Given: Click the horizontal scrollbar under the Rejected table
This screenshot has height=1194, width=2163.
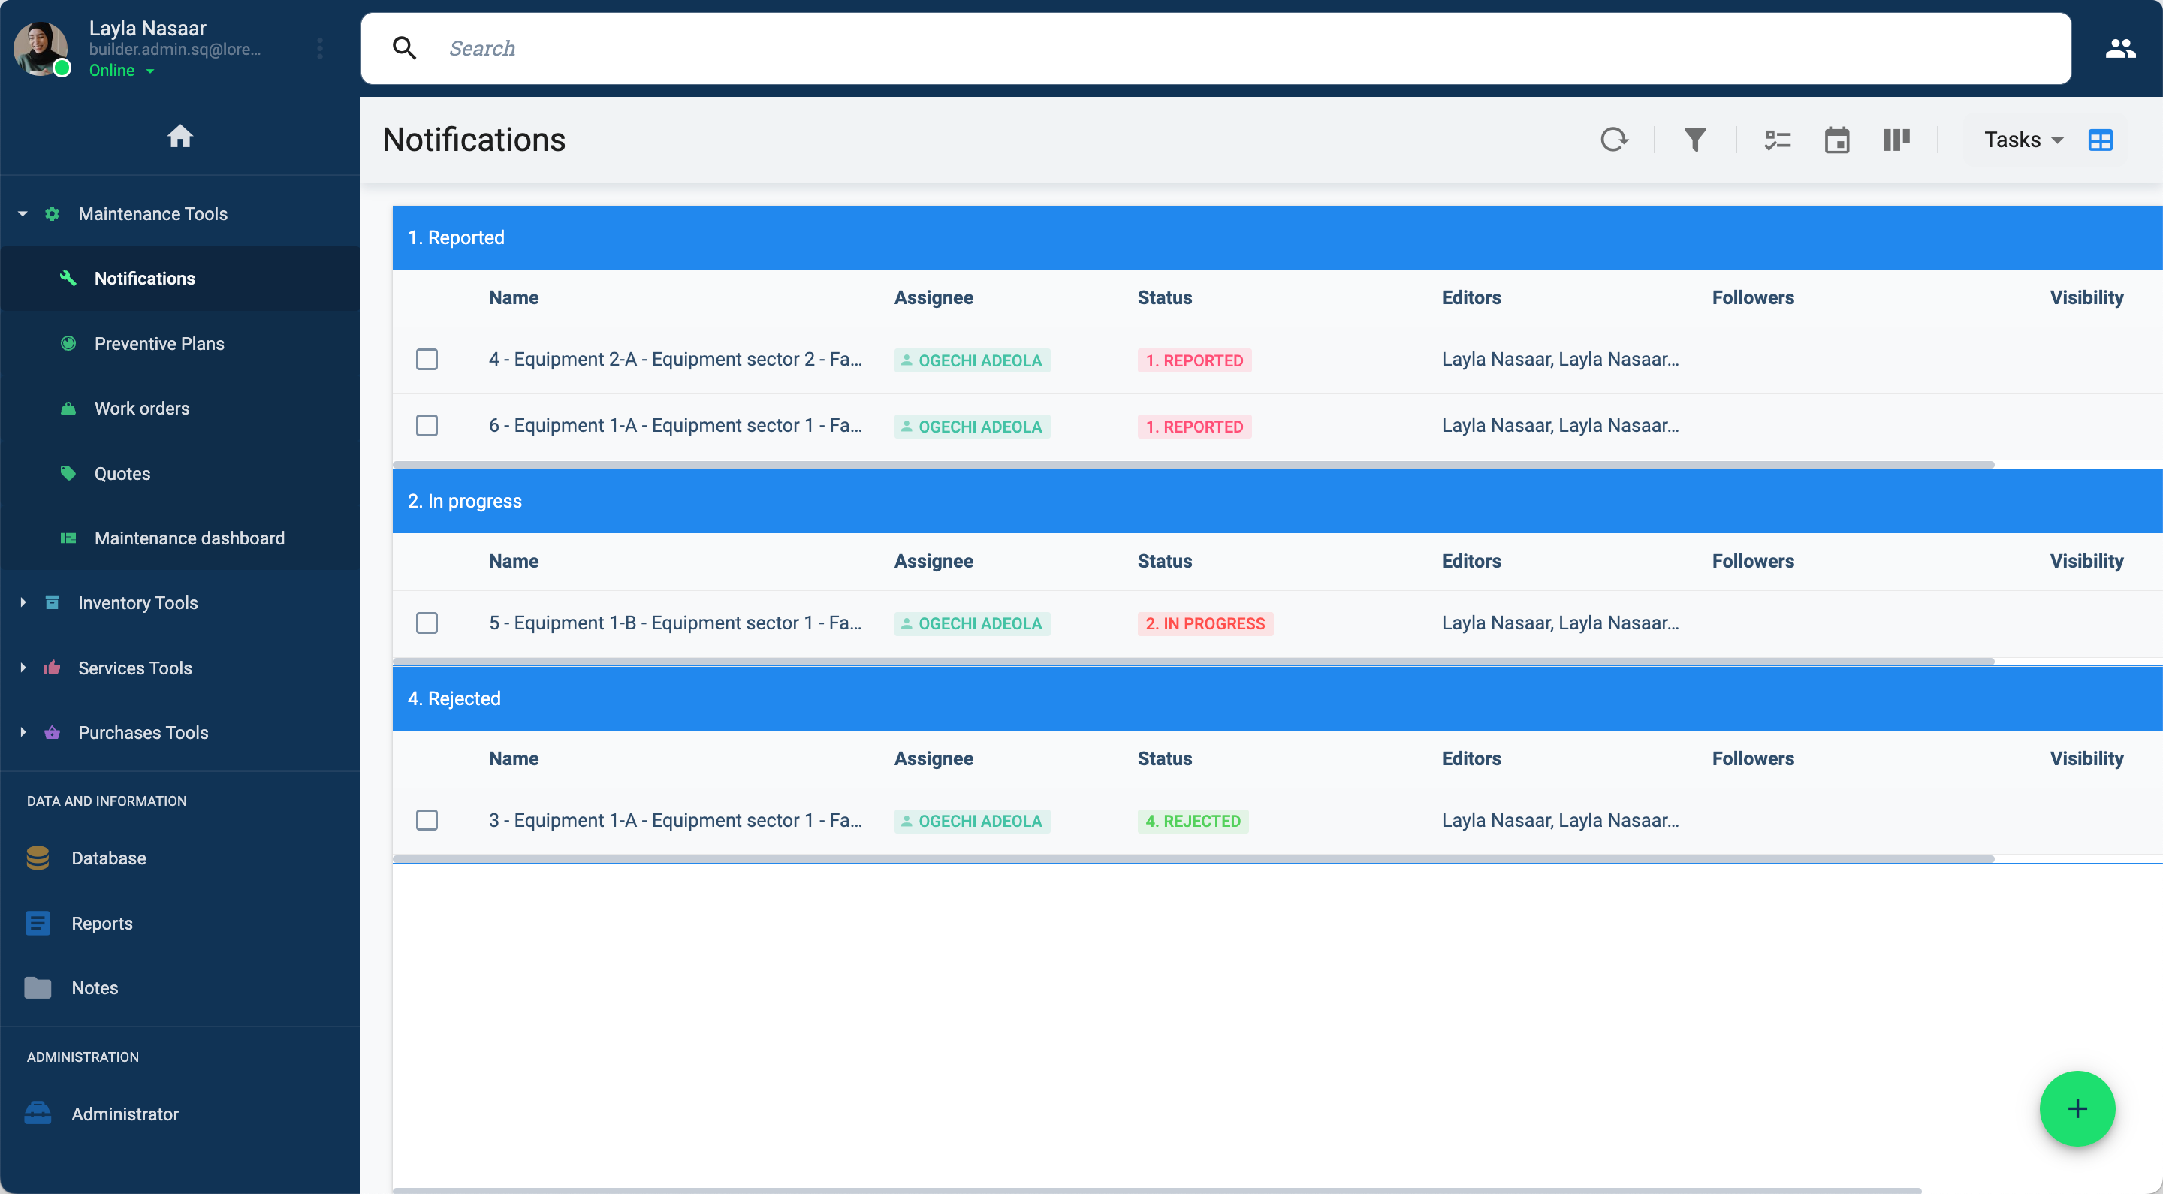Looking at the screenshot, I should [x=1193, y=859].
